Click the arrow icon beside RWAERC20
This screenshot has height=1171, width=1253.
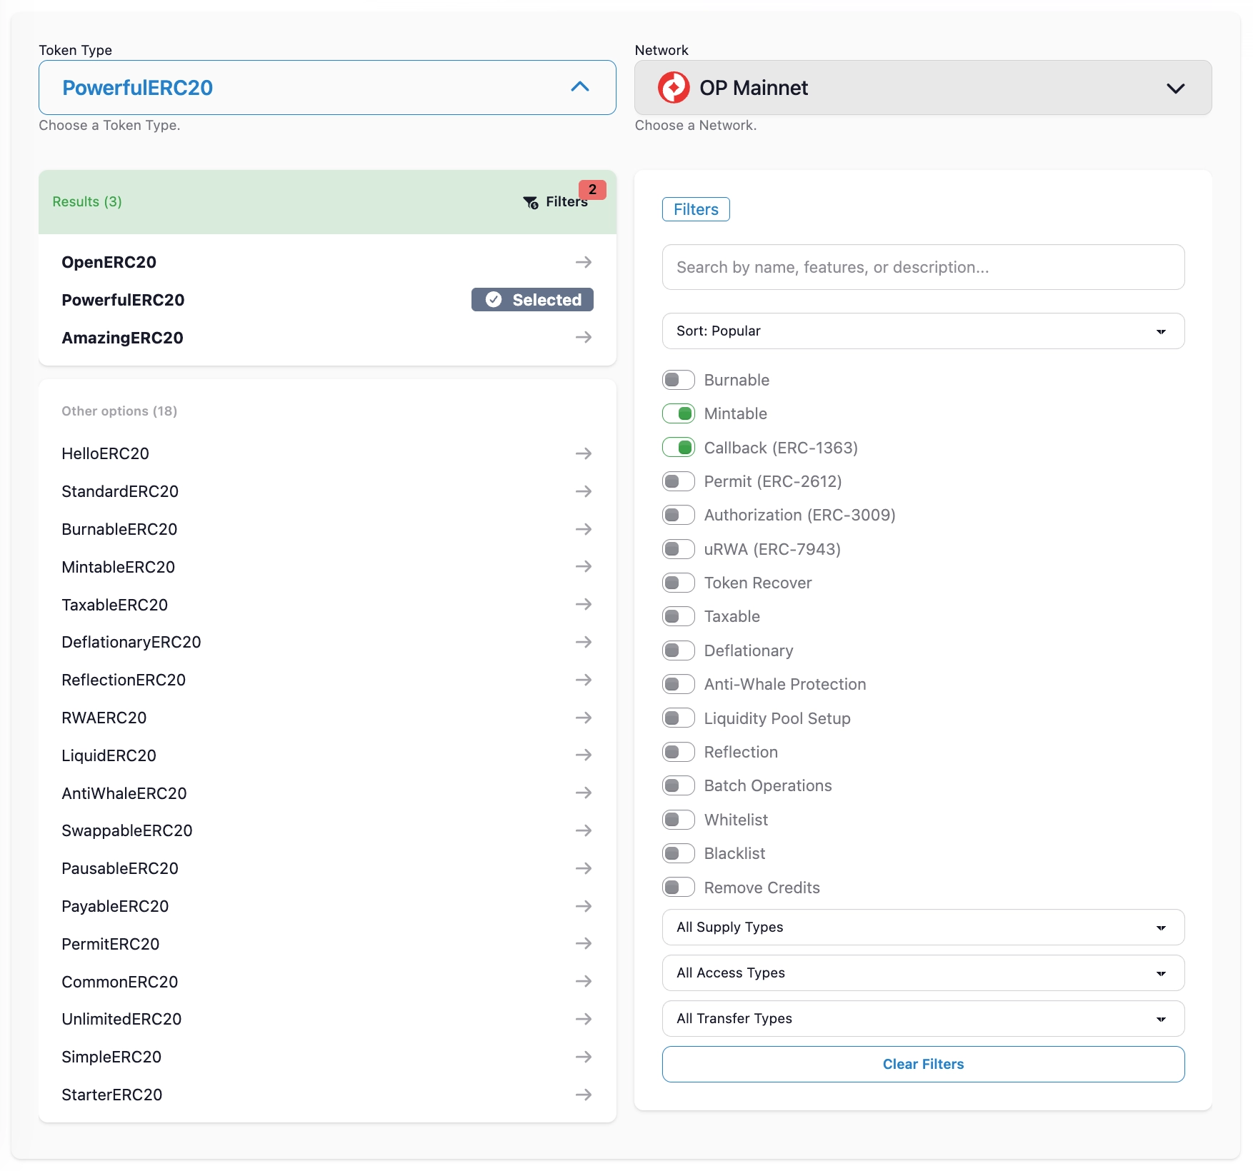coord(584,718)
